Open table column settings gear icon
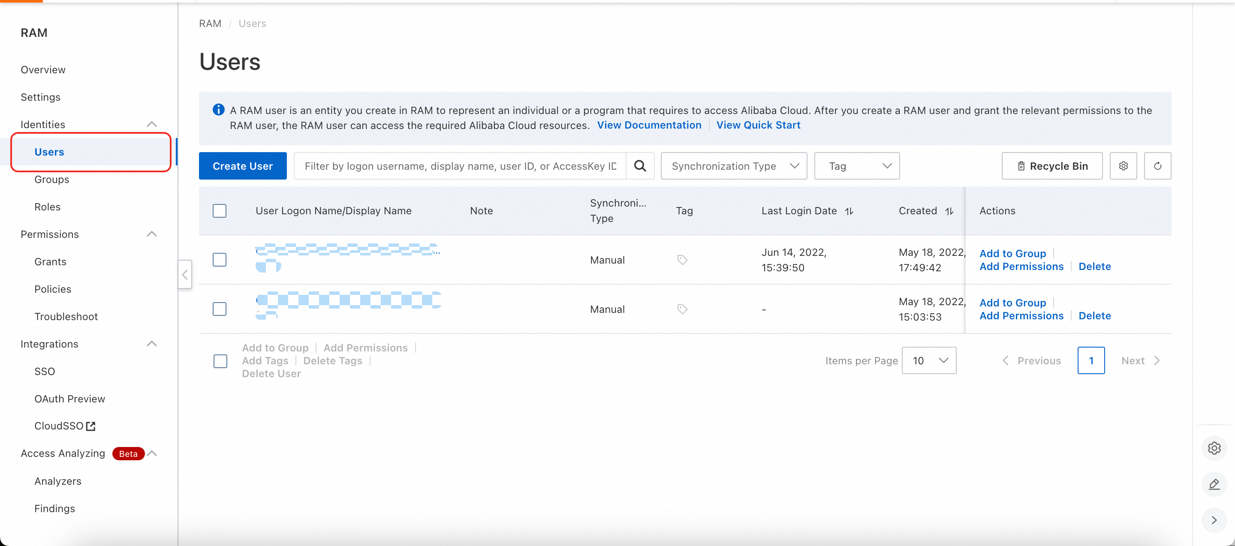This screenshot has width=1235, height=546. [1124, 166]
